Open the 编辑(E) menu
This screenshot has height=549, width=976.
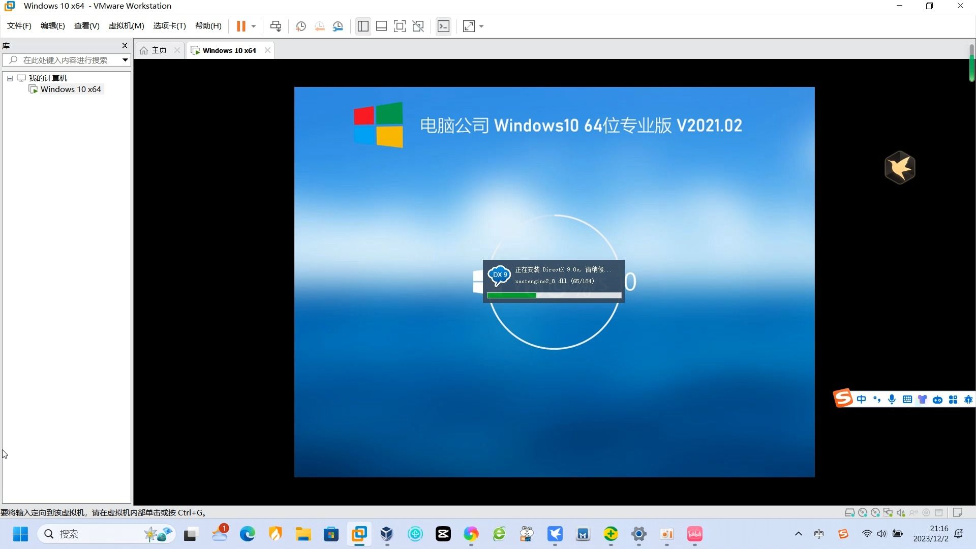point(53,26)
